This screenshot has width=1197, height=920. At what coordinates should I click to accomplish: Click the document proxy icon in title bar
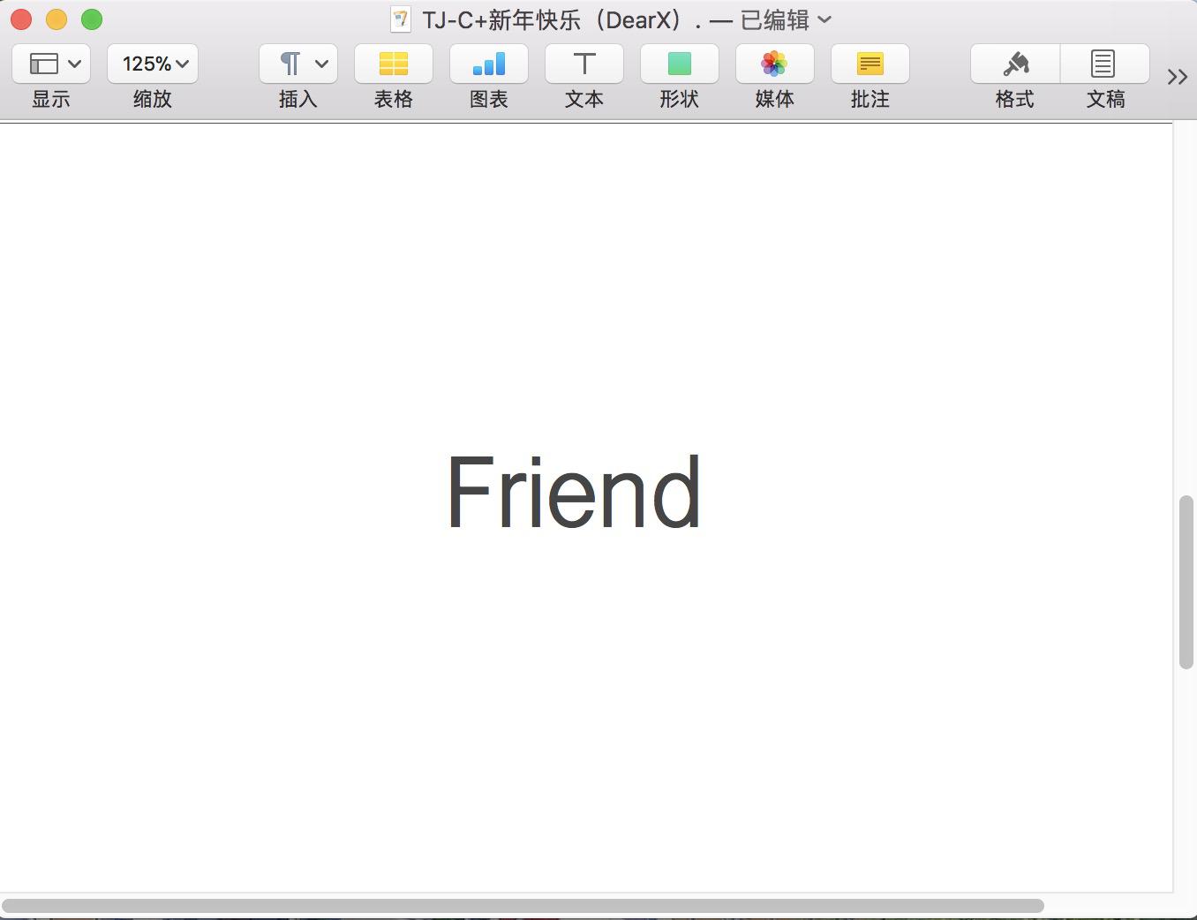pyautogui.click(x=401, y=19)
